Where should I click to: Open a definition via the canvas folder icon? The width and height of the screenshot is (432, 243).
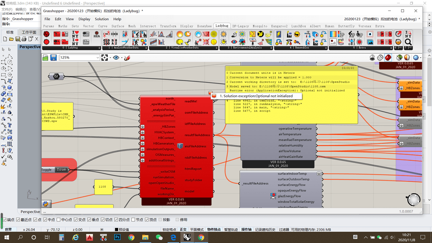point(45,57)
